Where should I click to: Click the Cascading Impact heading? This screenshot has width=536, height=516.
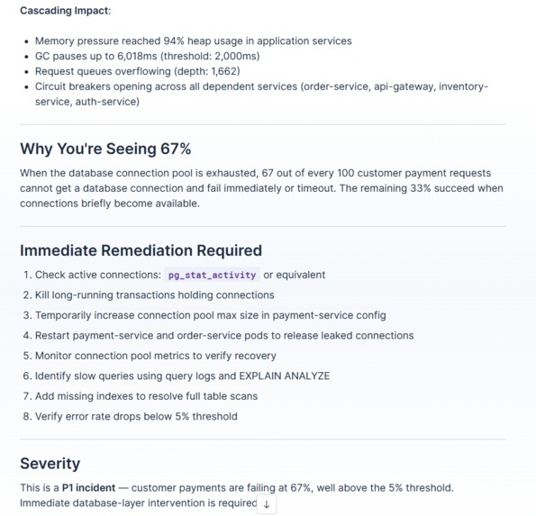(x=65, y=11)
